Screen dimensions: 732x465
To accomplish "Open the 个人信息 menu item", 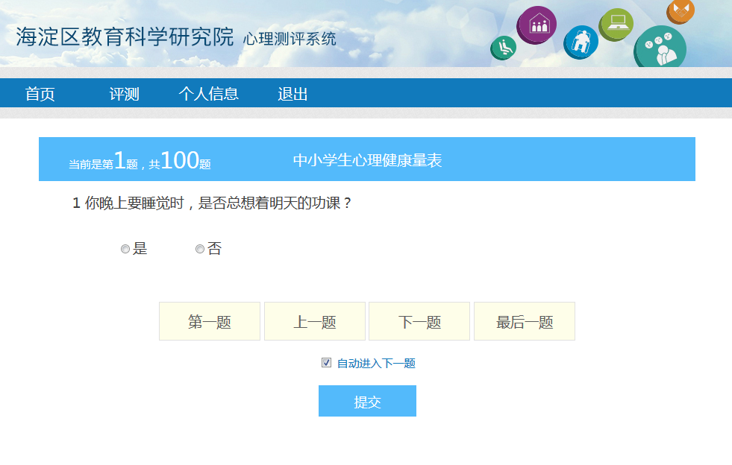I will pos(209,94).
